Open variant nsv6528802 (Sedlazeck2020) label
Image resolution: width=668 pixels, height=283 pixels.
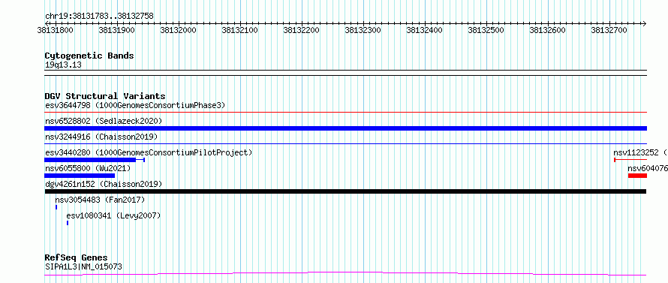(x=104, y=121)
